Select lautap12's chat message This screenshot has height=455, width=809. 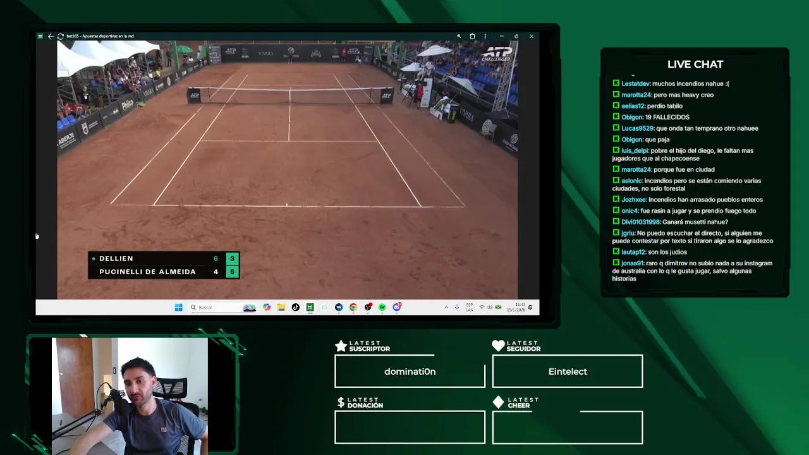point(650,252)
